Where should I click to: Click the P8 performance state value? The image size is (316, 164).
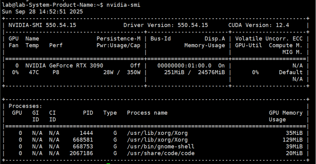pos(56,72)
